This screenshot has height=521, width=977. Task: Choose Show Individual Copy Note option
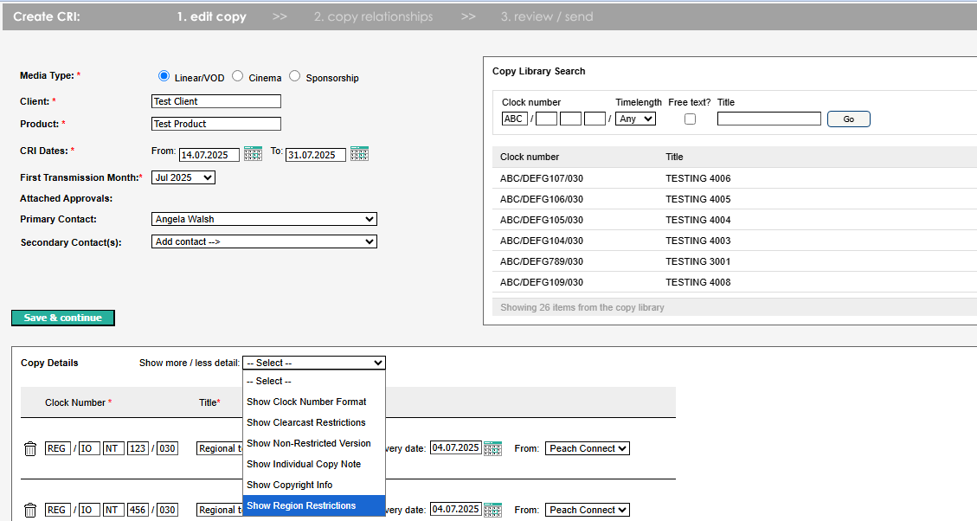pyautogui.click(x=314, y=464)
